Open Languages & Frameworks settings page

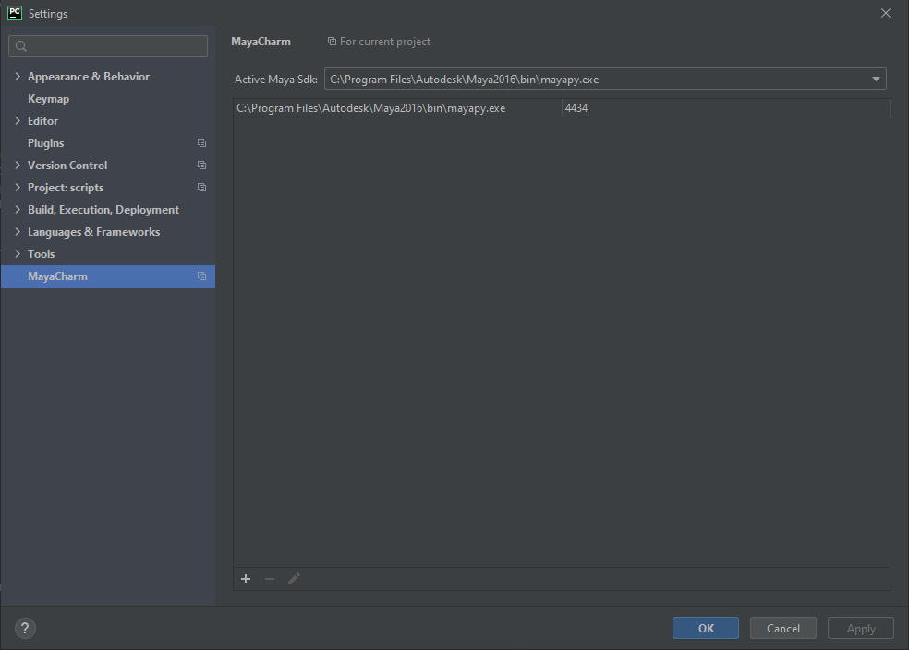coord(94,232)
